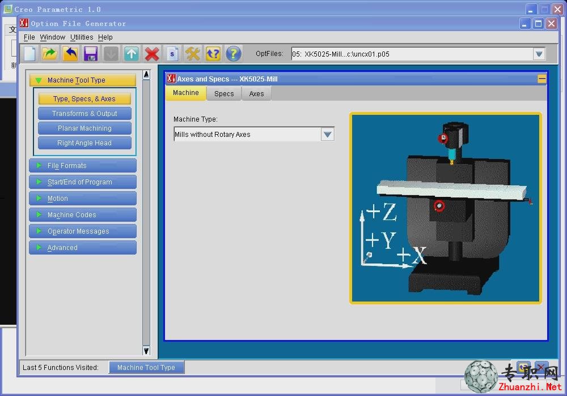The width and height of the screenshot is (567, 396).
Task: Select Type, Specs, & Axes button
Action: pos(84,99)
